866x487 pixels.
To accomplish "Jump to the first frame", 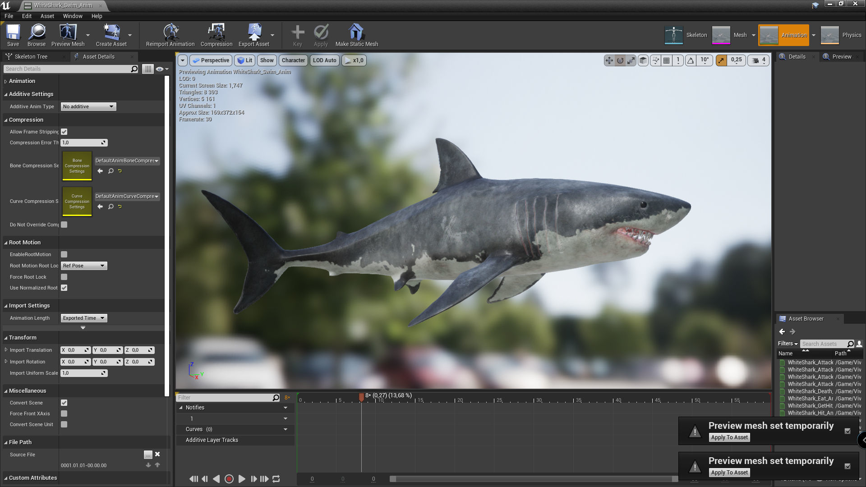I will pyautogui.click(x=193, y=479).
